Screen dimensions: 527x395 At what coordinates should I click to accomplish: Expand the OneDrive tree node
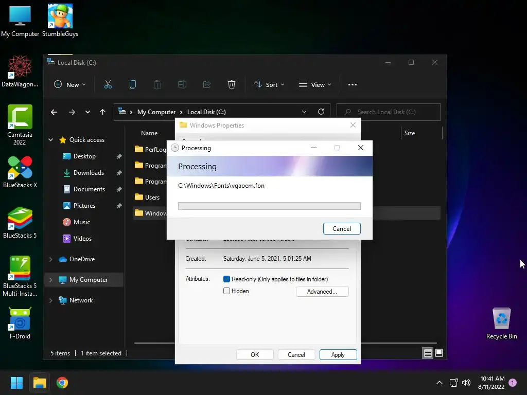click(x=51, y=259)
